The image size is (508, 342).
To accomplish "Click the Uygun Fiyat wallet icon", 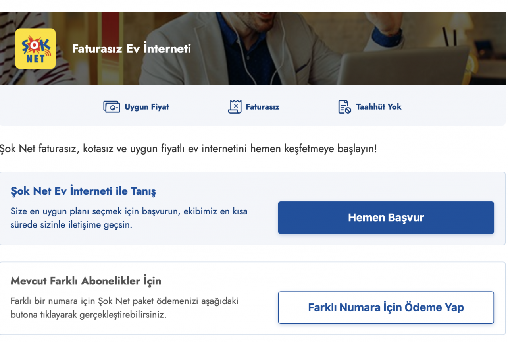I will pyautogui.click(x=112, y=107).
